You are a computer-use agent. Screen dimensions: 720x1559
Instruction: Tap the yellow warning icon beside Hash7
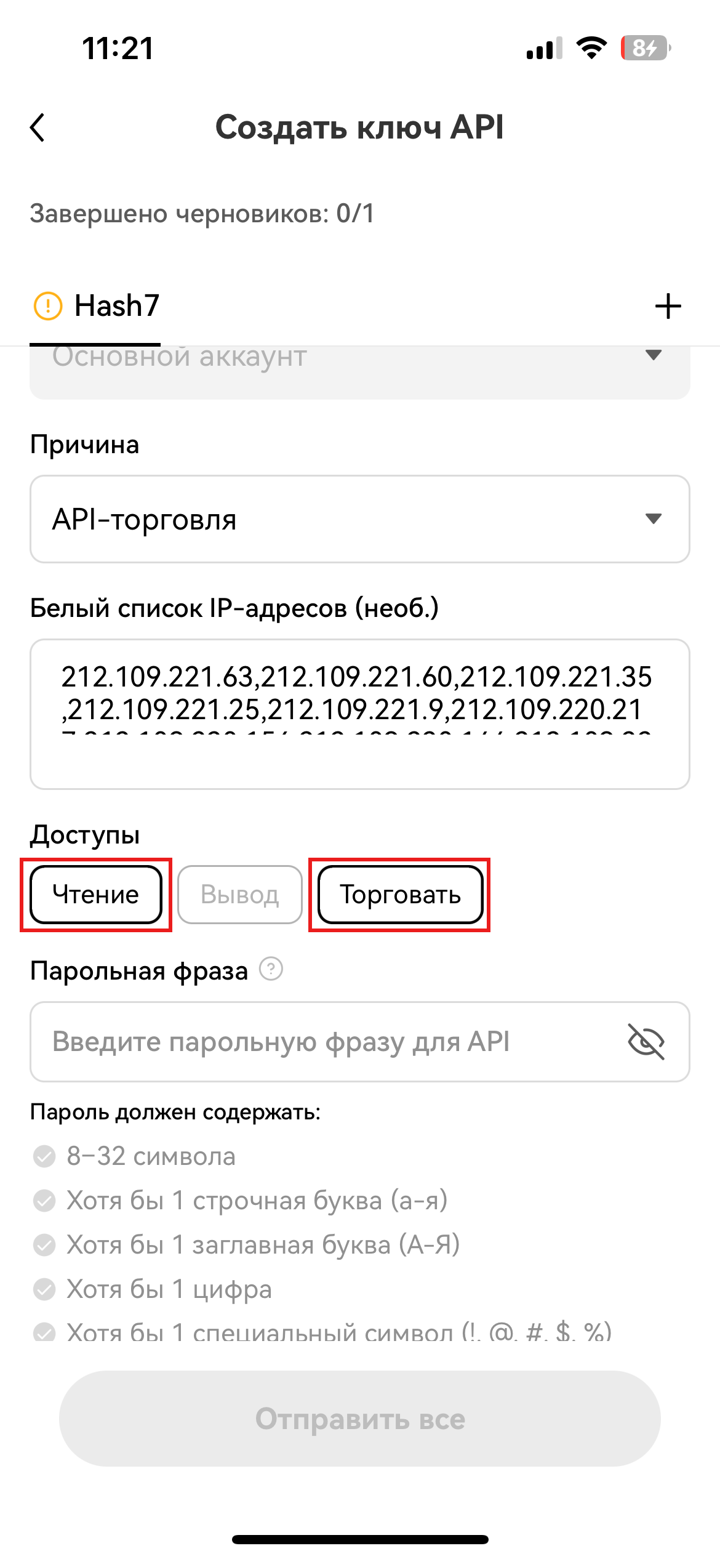47,306
